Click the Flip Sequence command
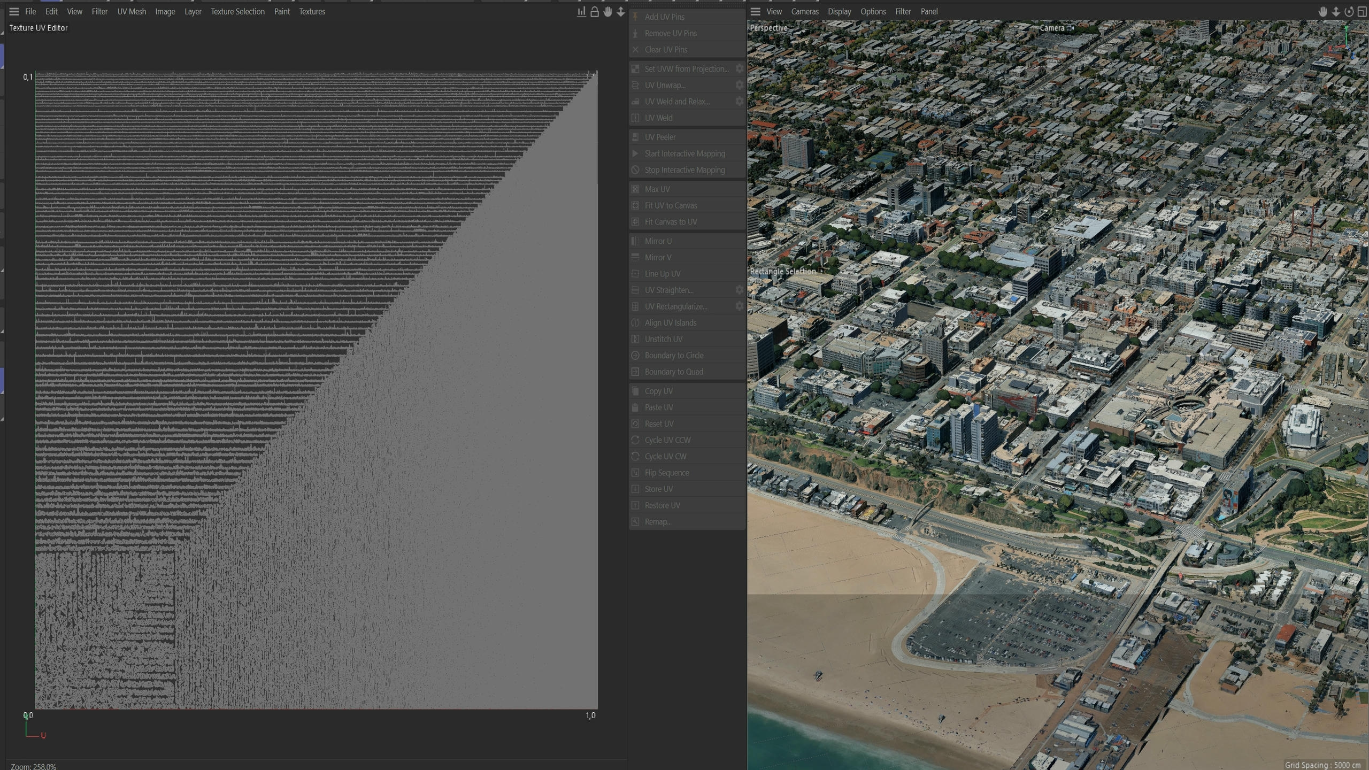The image size is (1369, 770). [687, 473]
